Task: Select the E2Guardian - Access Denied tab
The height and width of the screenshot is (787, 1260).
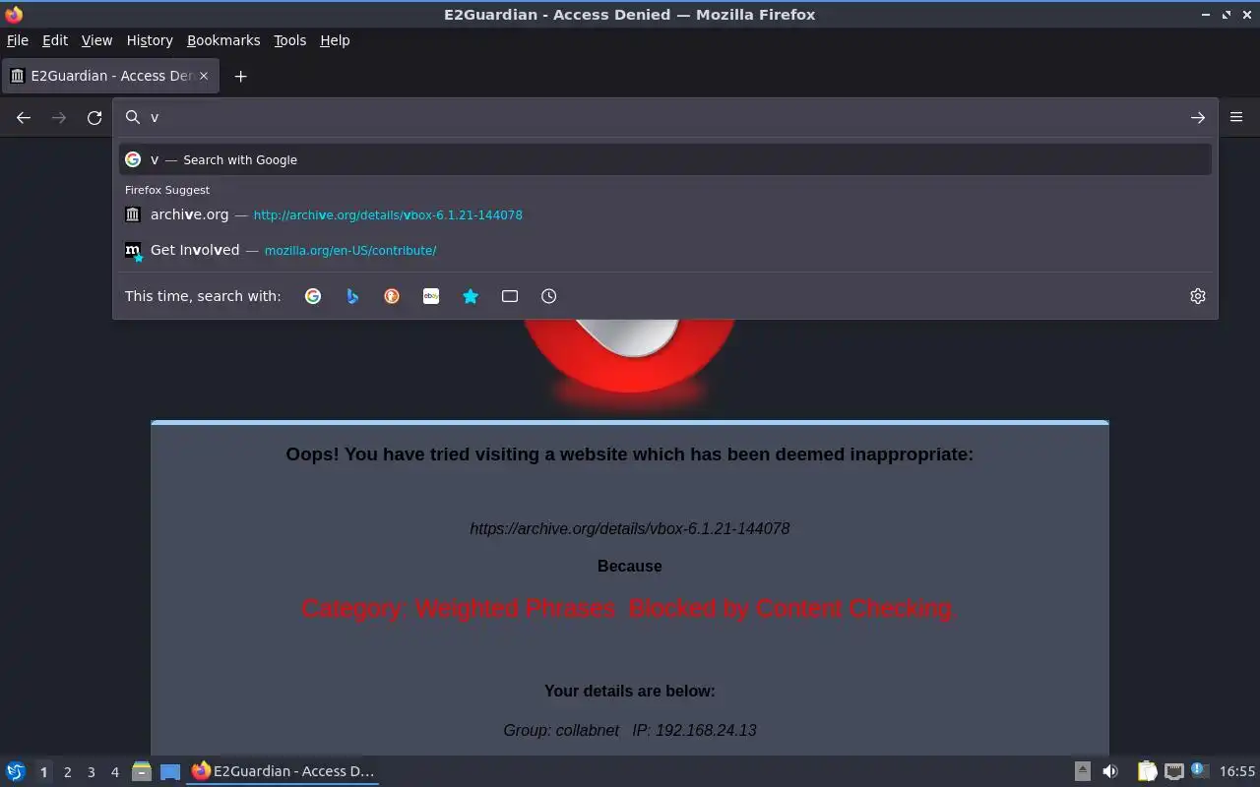Action: pos(110,76)
